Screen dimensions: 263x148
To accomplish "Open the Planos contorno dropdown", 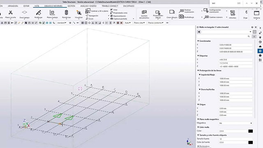I will point(155,23).
